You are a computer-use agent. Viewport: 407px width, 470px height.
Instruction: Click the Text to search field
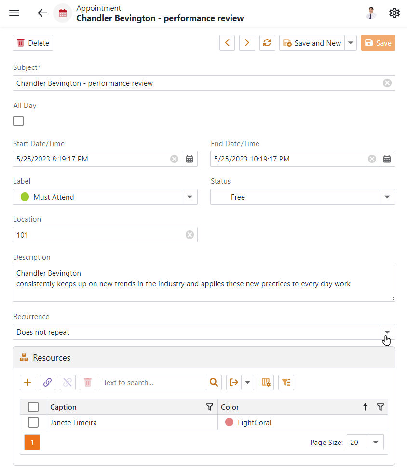click(153, 382)
